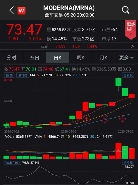The width and height of the screenshot is (138, 185).
Task: Zoom in chart with plus circle
Action: (x=87, y=119)
